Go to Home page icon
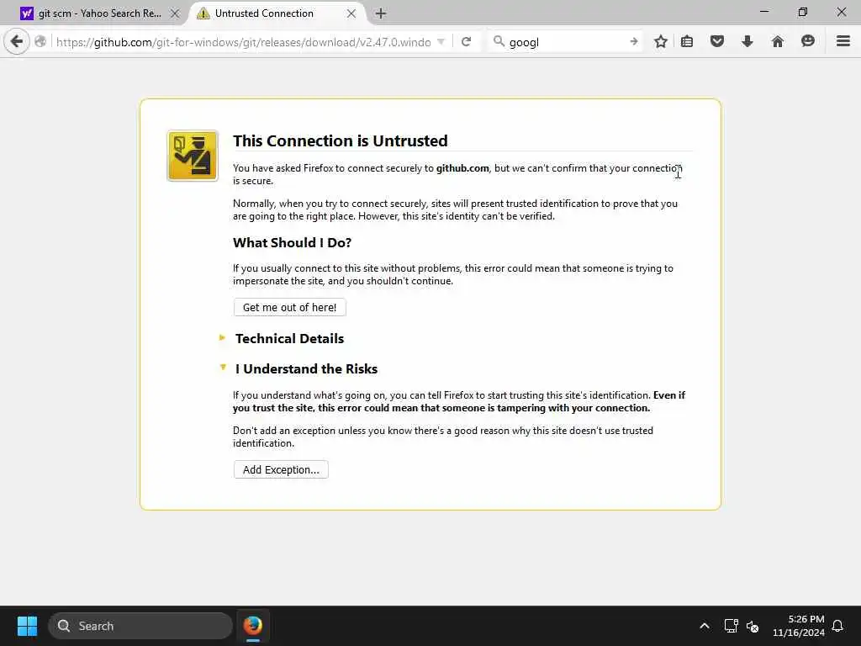The image size is (861, 646). coord(778,41)
